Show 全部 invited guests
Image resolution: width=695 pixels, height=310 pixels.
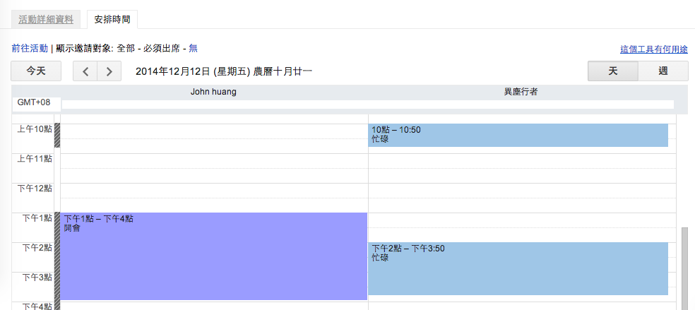click(x=126, y=49)
